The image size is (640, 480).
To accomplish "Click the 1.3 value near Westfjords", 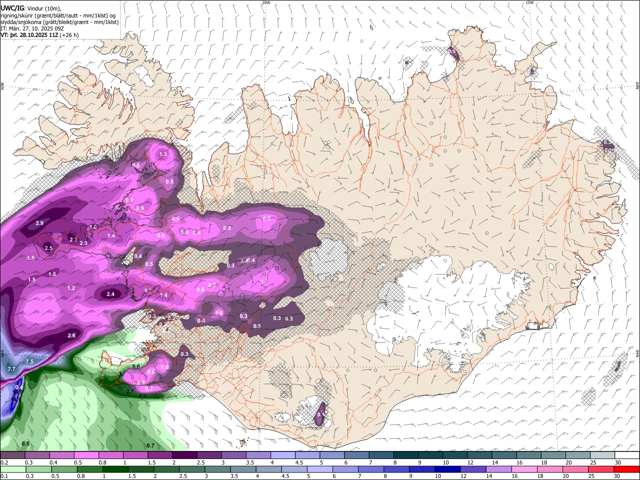I will pyautogui.click(x=163, y=154).
